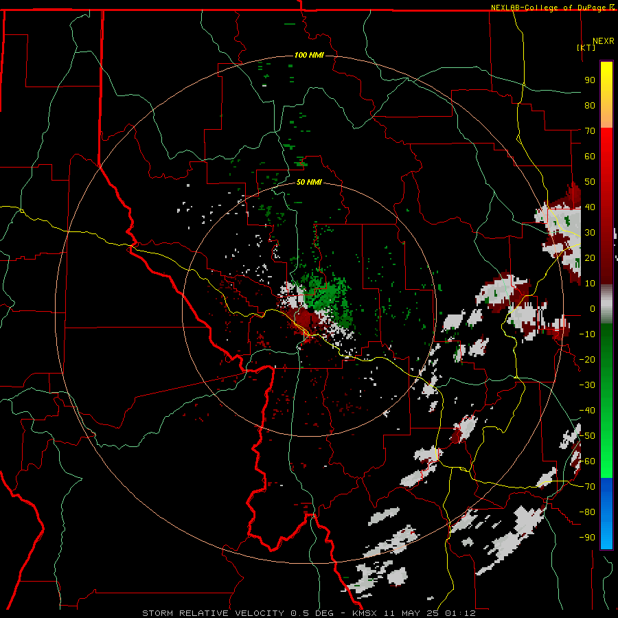
Task: Click the "-90" scale value
Action: 587,538
